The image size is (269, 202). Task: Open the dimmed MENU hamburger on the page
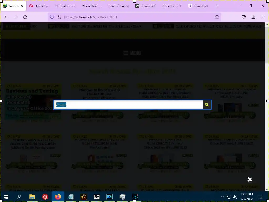tap(132, 53)
